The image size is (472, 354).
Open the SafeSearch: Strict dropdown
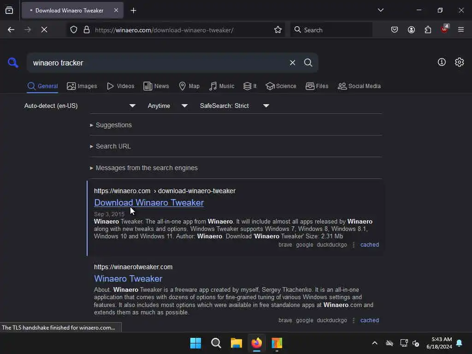(235, 106)
